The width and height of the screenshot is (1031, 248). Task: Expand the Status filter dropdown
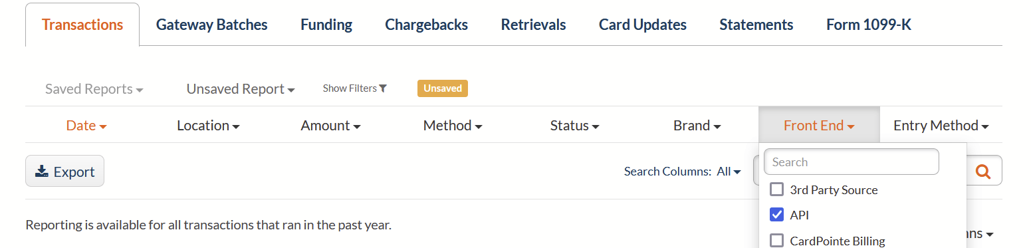coord(575,125)
